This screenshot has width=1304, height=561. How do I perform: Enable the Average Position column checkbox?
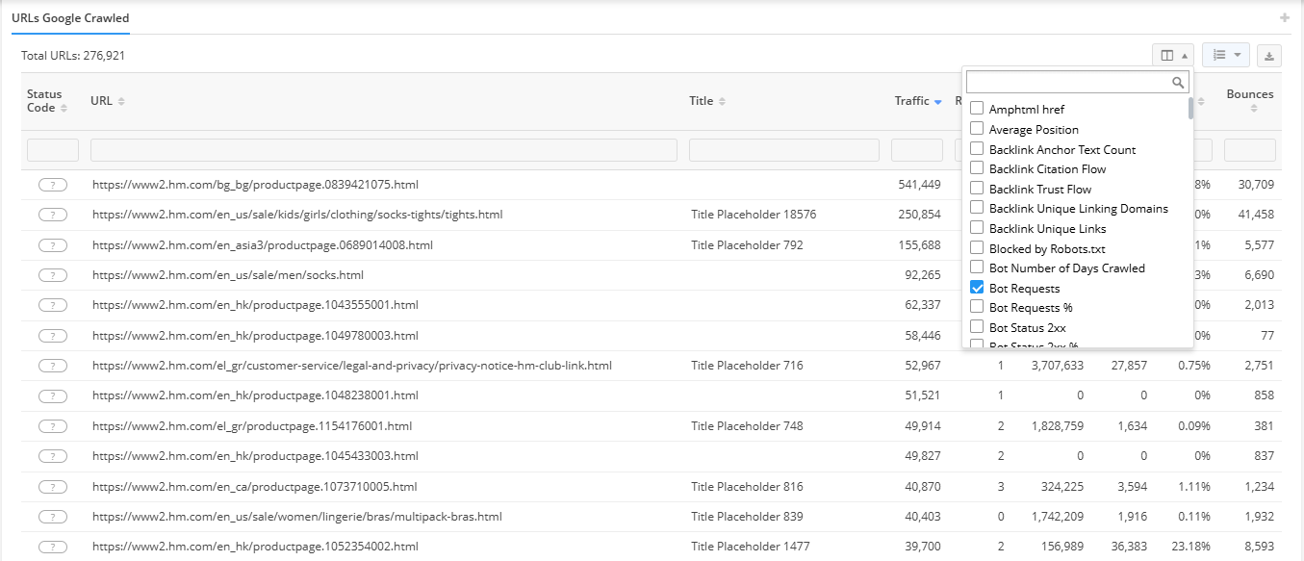tap(977, 129)
